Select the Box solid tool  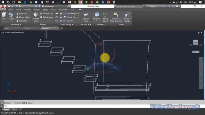[4, 16]
